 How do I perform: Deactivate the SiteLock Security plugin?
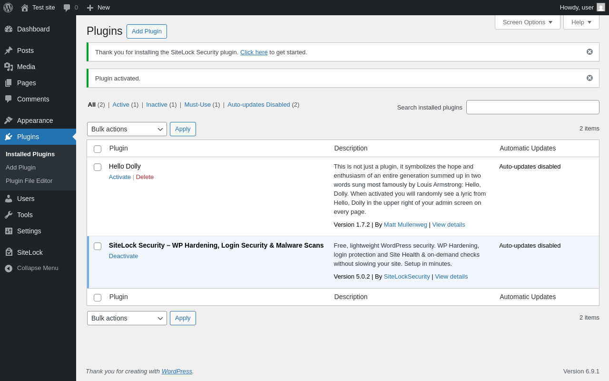pyautogui.click(x=123, y=256)
